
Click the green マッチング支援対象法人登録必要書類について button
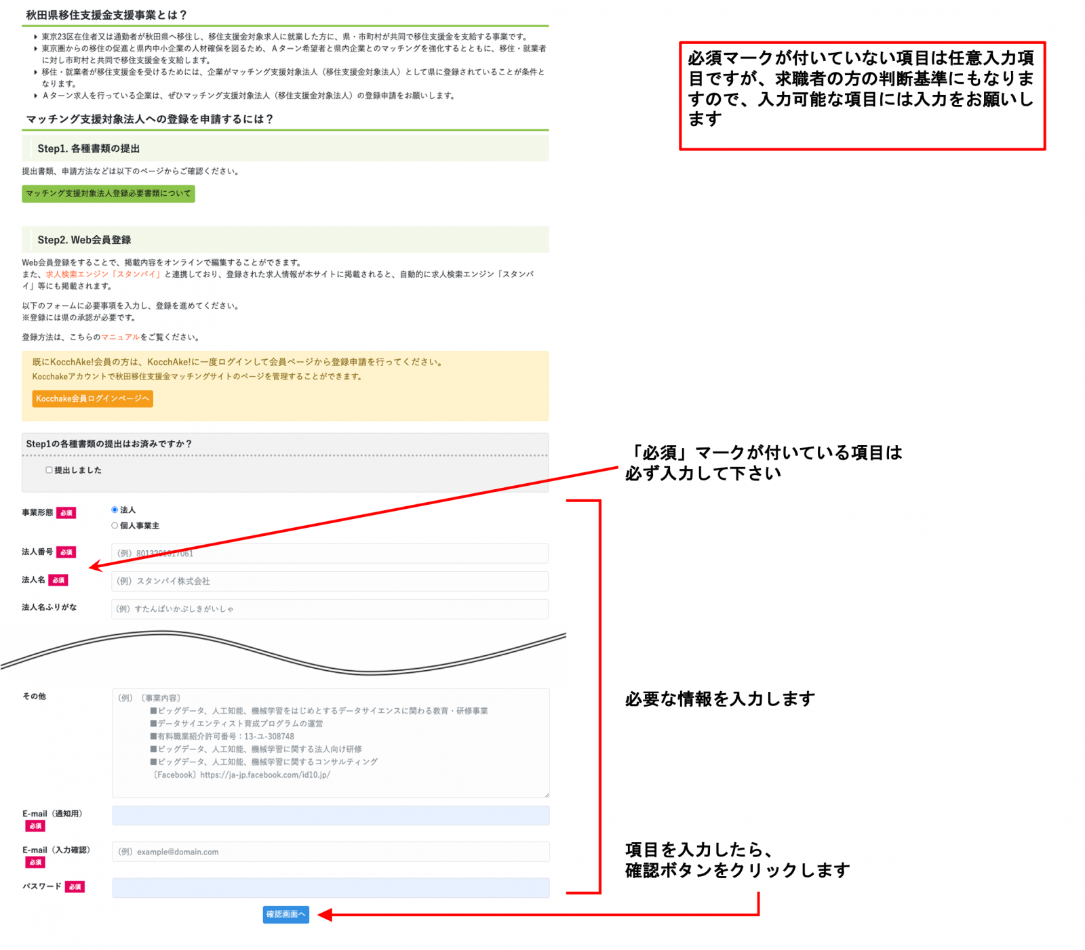[108, 194]
